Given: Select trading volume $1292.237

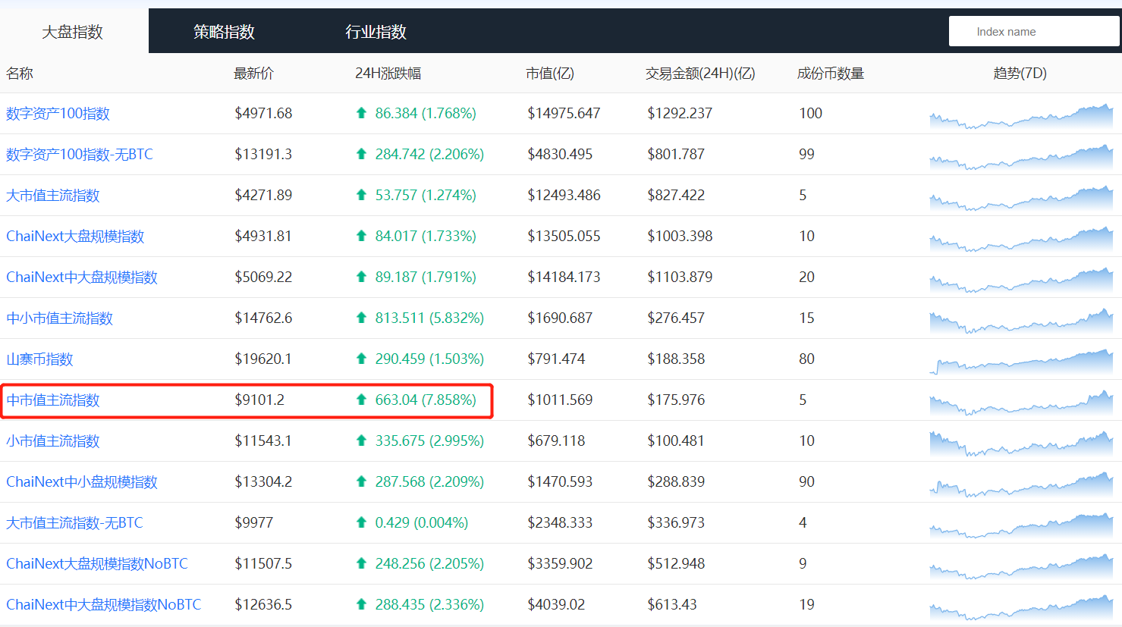Looking at the screenshot, I should (x=680, y=114).
